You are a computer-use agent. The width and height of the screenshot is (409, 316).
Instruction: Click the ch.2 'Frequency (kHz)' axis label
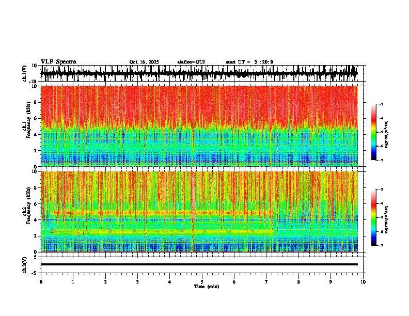pos(29,206)
